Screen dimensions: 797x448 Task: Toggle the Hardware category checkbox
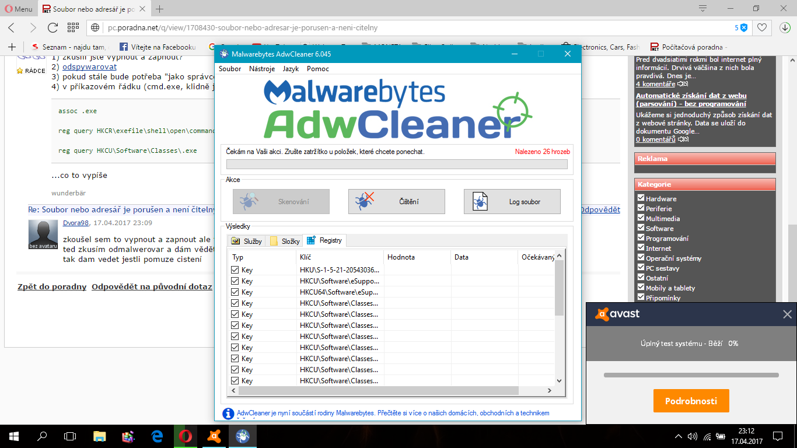tap(641, 198)
